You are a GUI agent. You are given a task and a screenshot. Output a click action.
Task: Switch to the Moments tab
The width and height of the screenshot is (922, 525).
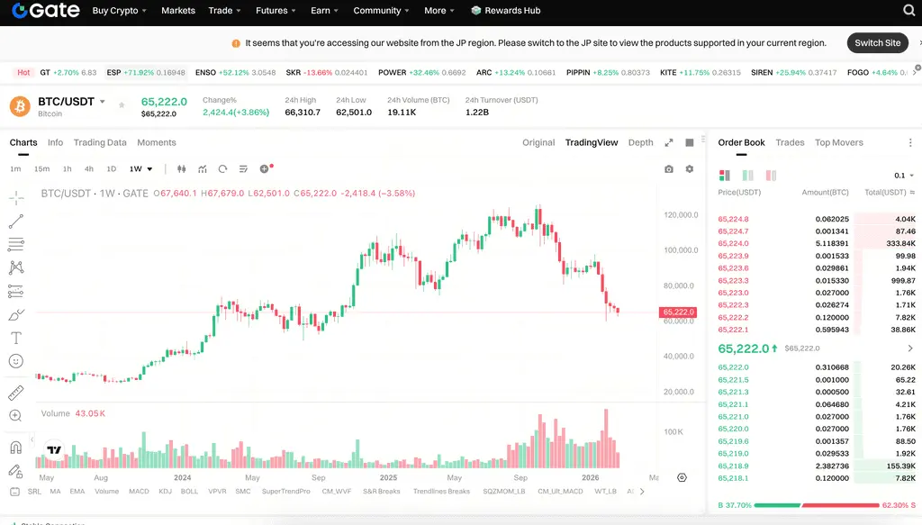pos(157,142)
